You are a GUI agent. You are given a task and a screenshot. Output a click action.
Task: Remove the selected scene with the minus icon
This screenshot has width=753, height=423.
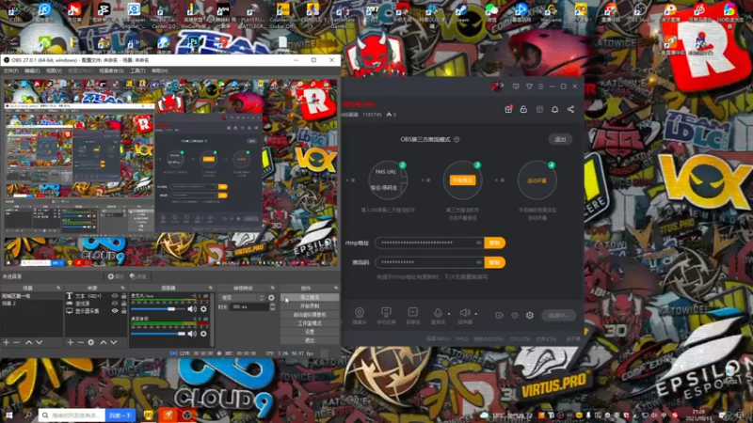16,342
